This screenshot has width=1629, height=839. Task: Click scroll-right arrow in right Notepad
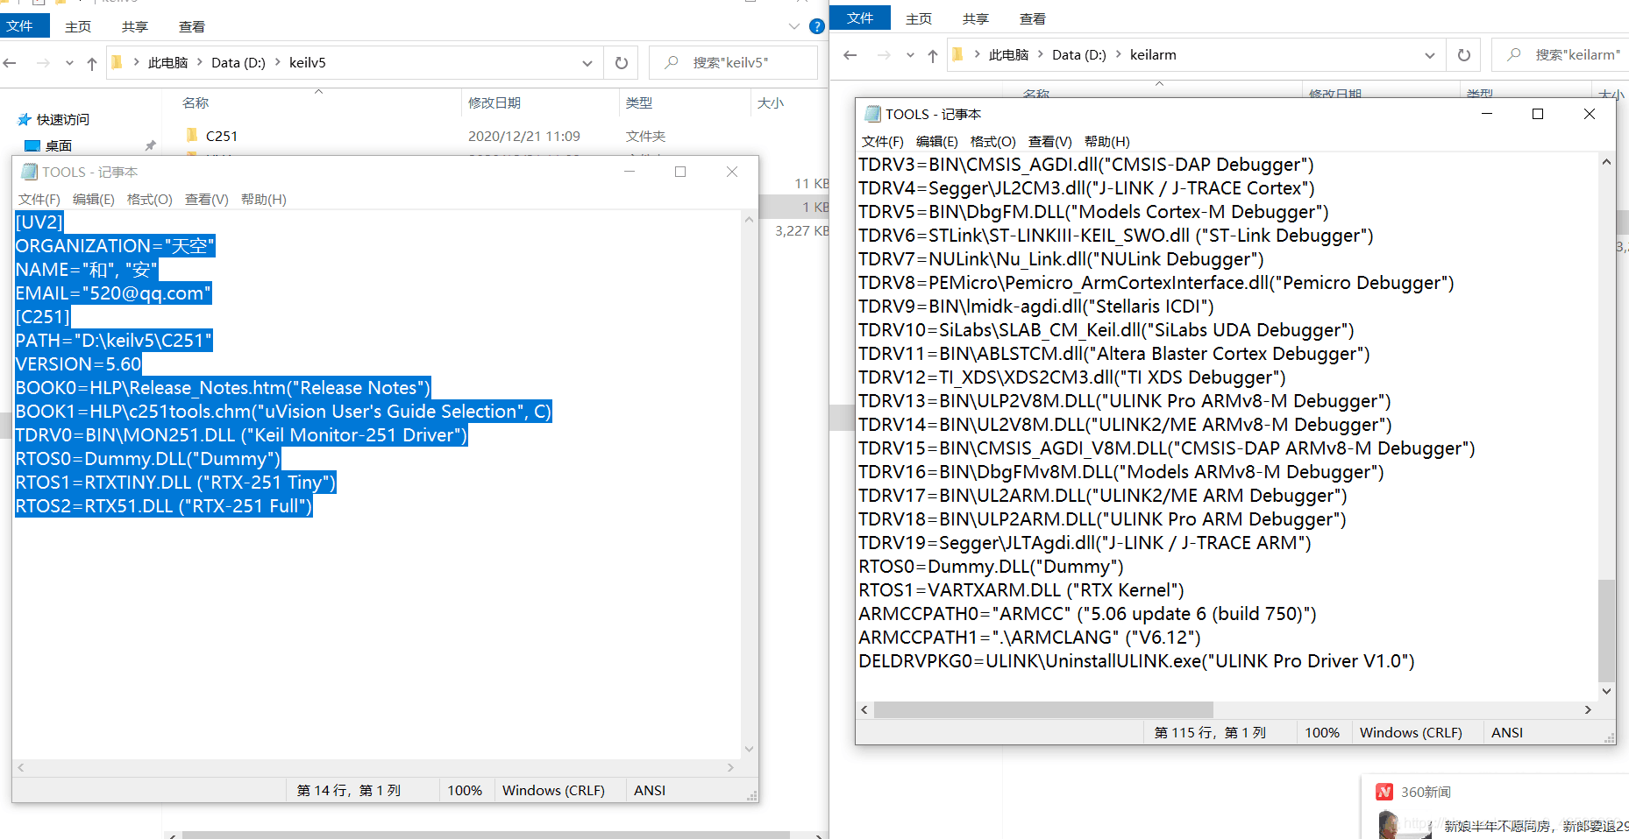(1588, 709)
